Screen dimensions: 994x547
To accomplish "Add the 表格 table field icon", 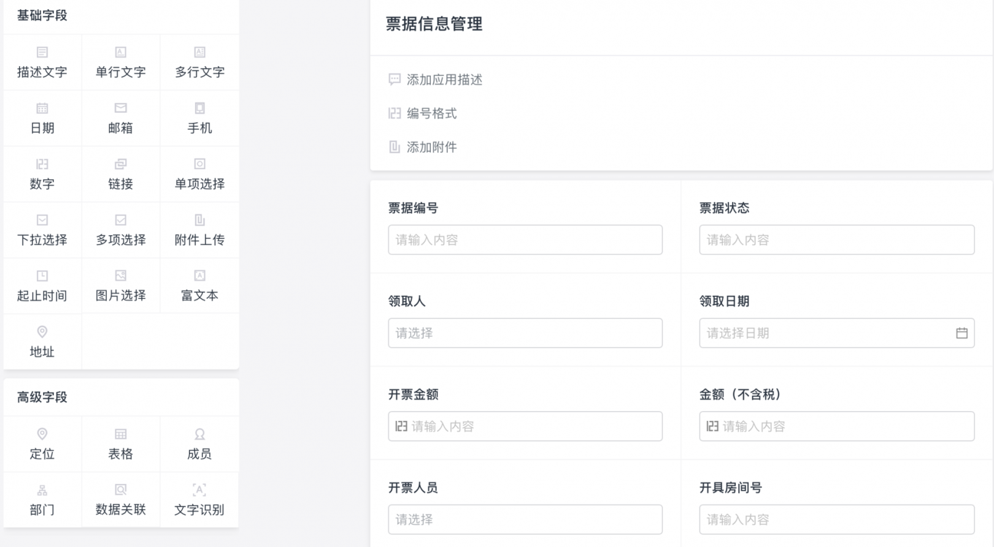I will (121, 434).
